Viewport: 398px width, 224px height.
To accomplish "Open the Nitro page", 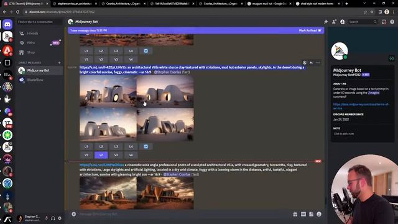I will click(x=40, y=43).
